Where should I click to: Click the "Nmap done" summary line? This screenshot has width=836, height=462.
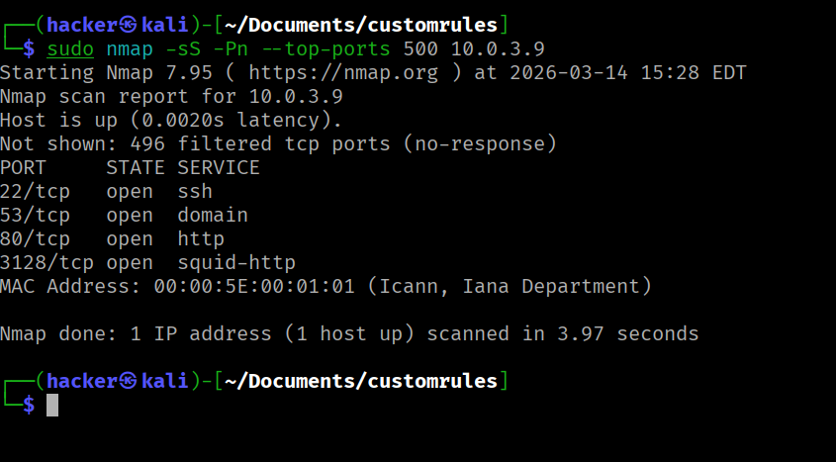point(348,333)
